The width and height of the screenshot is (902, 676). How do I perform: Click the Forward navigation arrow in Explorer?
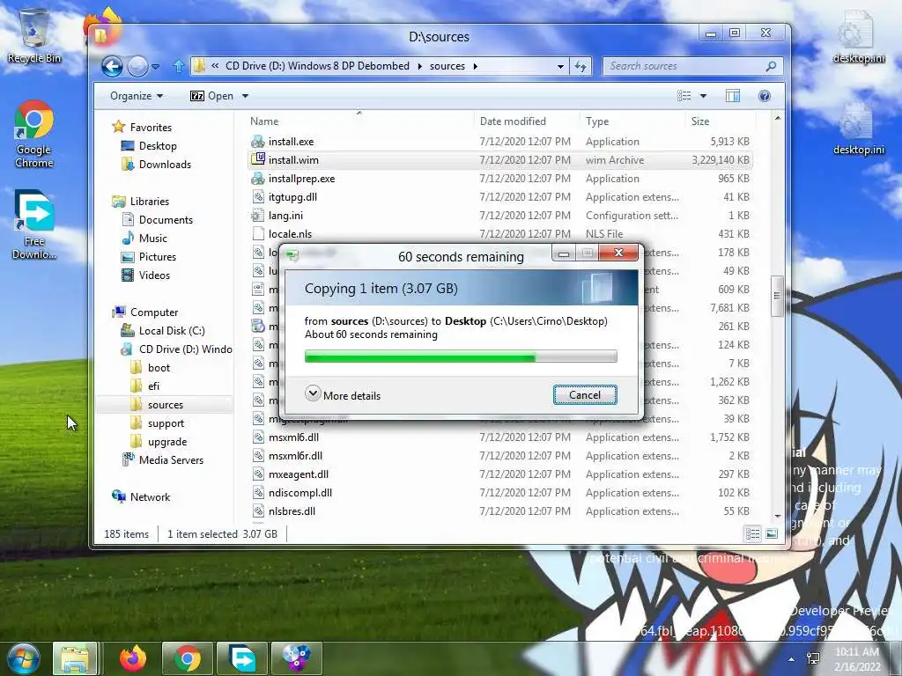click(137, 67)
